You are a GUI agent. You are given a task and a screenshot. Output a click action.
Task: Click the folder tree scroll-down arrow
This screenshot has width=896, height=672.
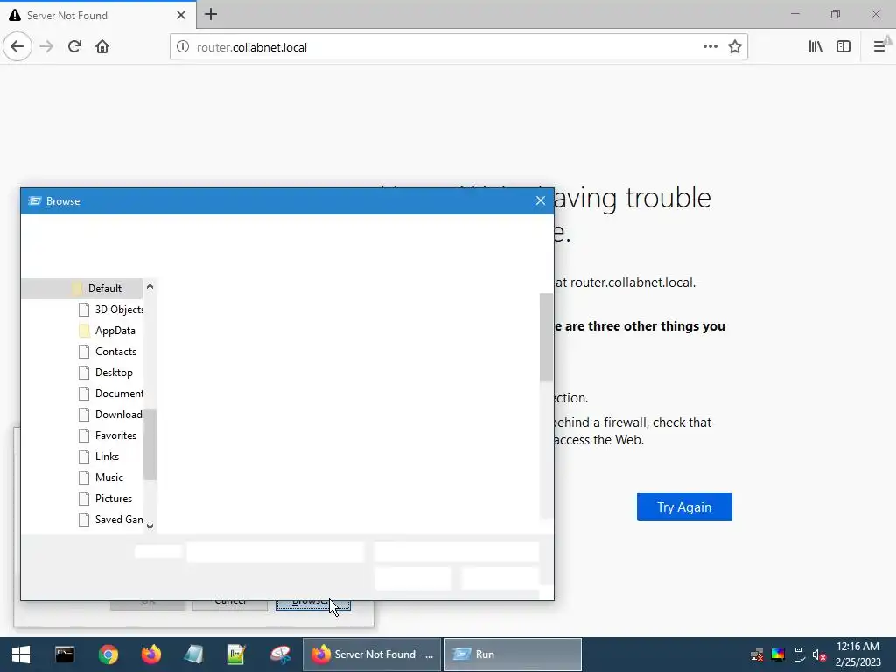(150, 526)
